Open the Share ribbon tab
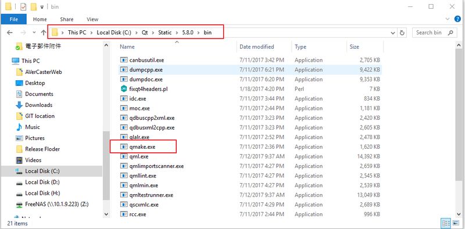The image size is (465, 229). (x=67, y=19)
